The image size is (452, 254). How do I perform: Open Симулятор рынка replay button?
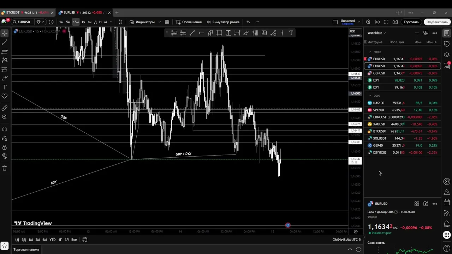(x=223, y=22)
